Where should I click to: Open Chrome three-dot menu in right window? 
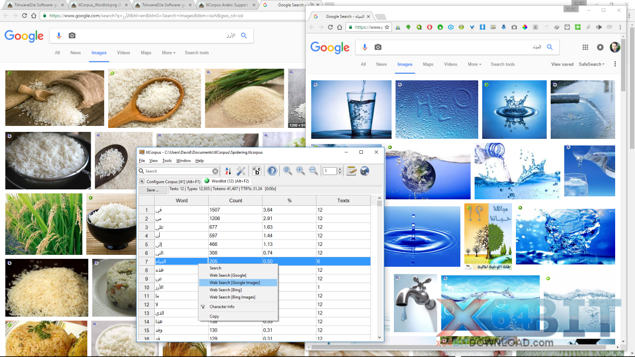[x=619, y=27]
